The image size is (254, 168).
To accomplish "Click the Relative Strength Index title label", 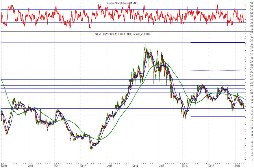I will (x=123, y=3).
